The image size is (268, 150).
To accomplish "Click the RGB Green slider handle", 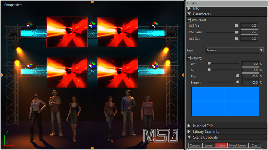I will [236, 32].
